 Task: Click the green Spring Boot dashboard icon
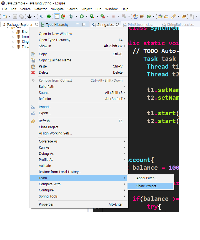click(49, 16)
